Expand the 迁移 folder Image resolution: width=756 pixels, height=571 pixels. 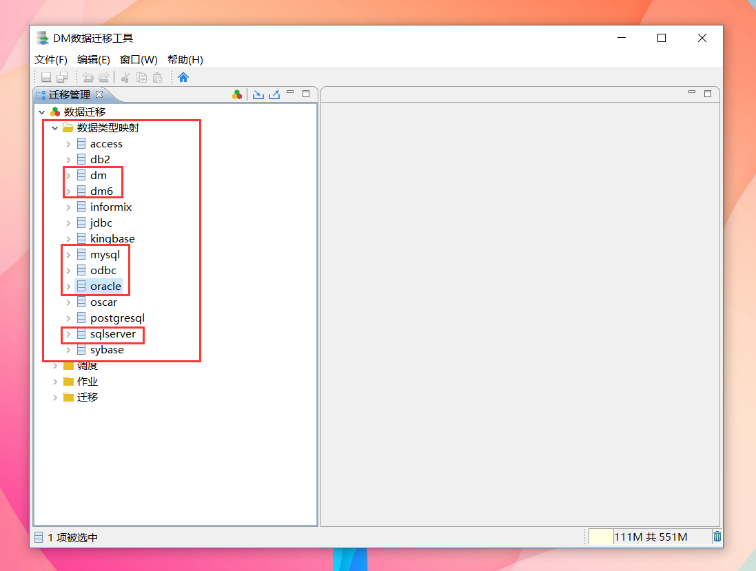[x=55, y=397]
